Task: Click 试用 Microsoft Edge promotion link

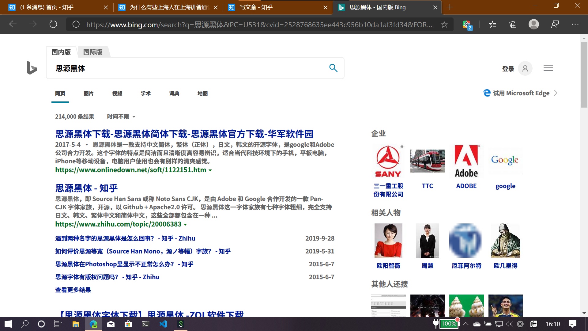Action: click(x=521, y=93)
